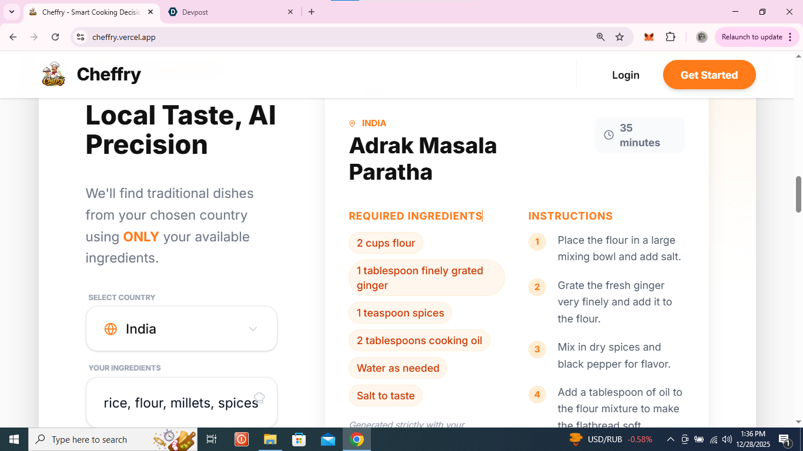This screenshot has height=451, width=803.
Task: Close the Cheffry tab
Action: [x=150, y=12]
